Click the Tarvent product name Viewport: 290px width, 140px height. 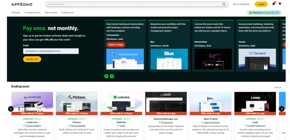click(242, 42)
